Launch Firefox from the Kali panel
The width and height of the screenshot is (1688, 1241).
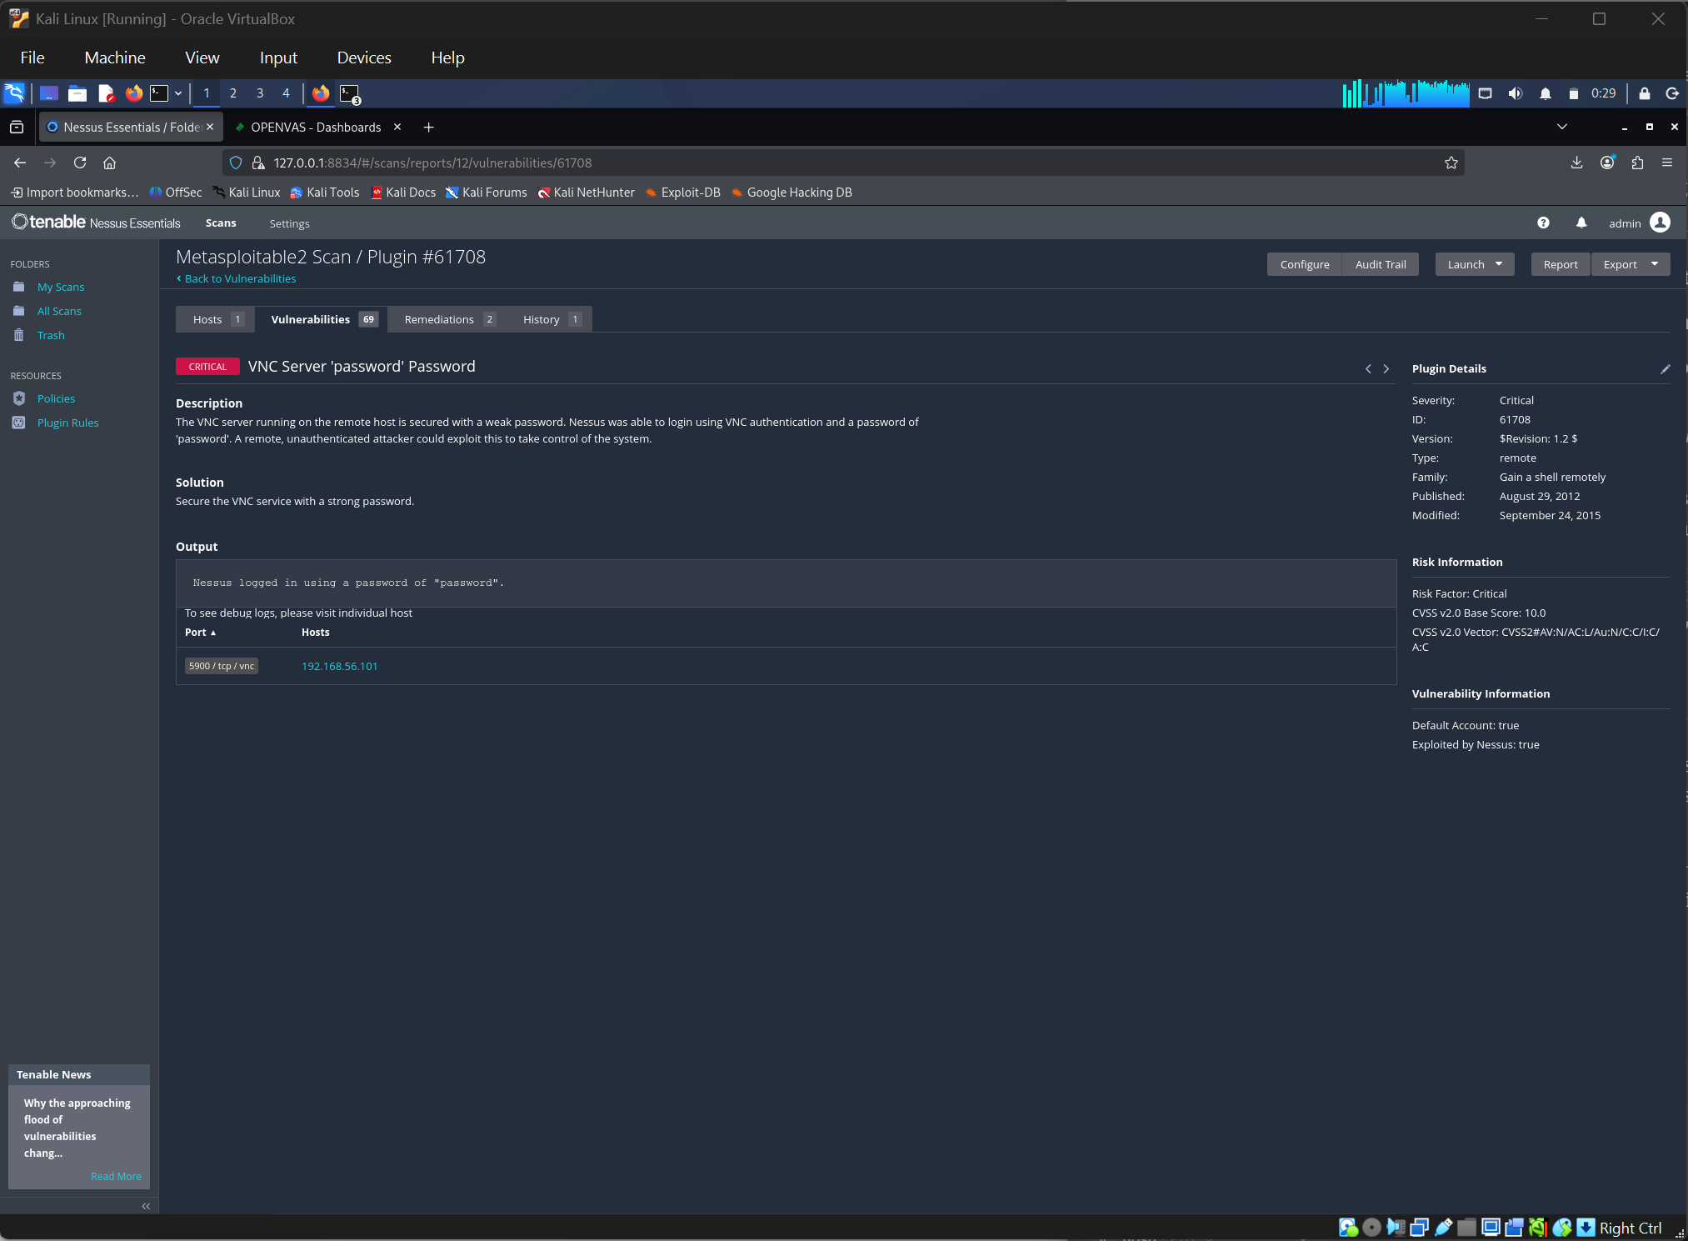point(133,93)
